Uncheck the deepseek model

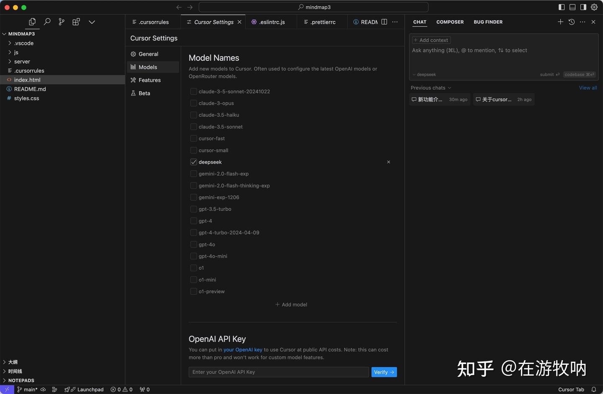pyautogui.click(x=193, y=162)
